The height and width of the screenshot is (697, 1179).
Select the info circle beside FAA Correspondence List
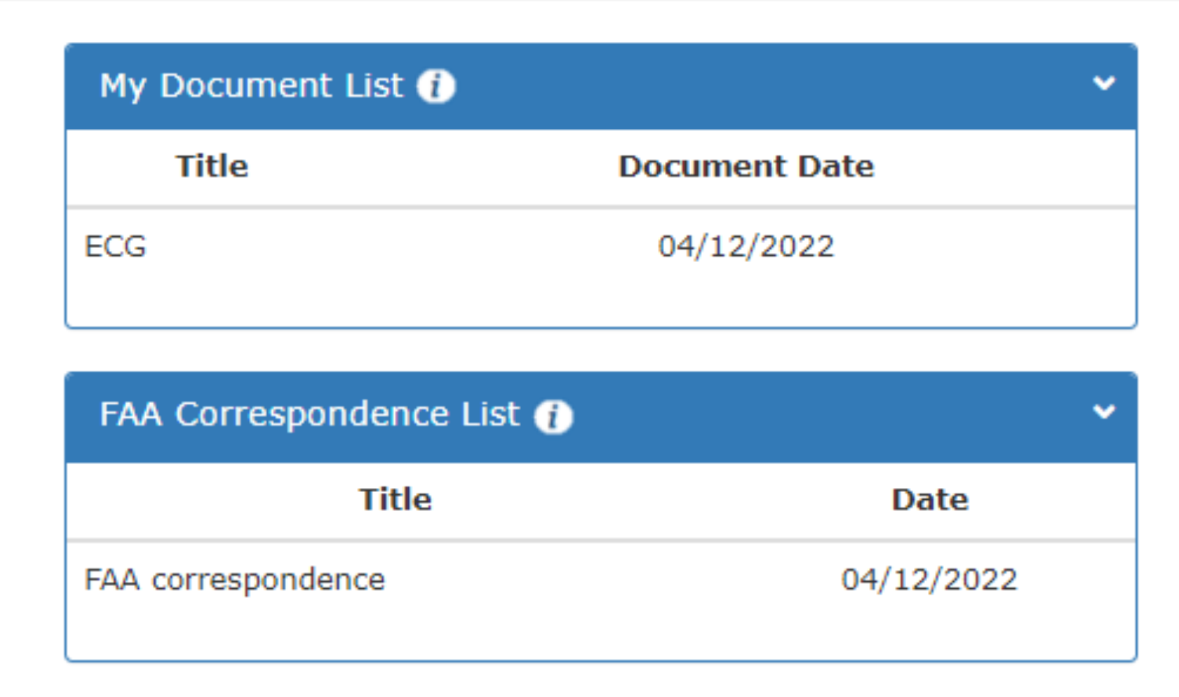point(555,415)
